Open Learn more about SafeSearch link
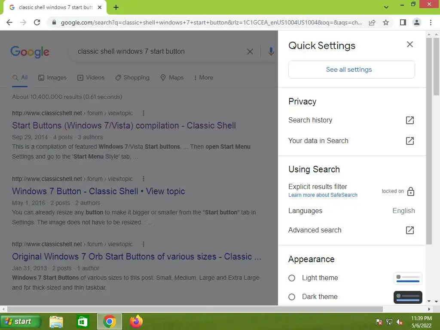Image resolution: width=440 pixels, height=330 pixels. (x=323, y=195)
